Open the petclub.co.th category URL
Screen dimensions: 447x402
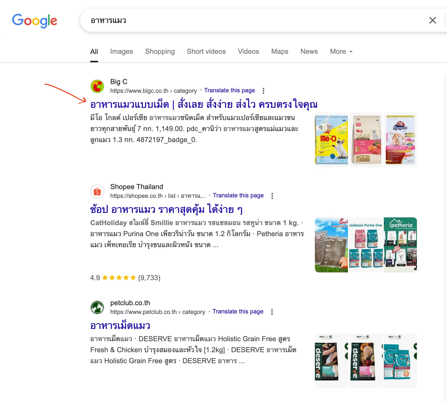pos(158,312)
